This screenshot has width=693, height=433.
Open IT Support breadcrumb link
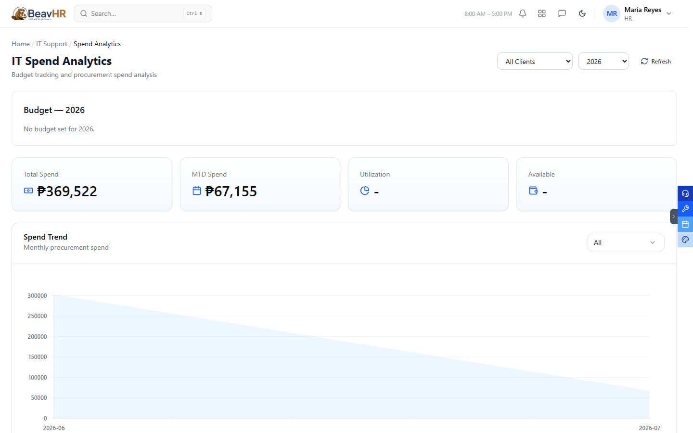coord(51,44)
